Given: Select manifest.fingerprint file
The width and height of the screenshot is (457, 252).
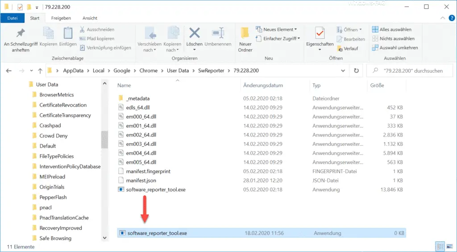Looking at the screenshot, I should click(x=148, y=171).
